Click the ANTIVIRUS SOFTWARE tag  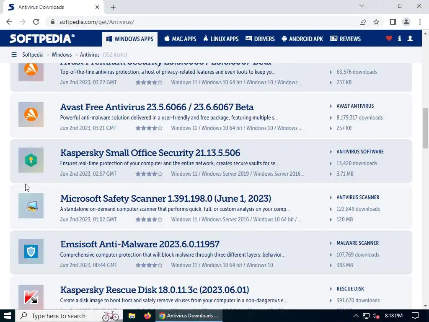coord(360,152)
